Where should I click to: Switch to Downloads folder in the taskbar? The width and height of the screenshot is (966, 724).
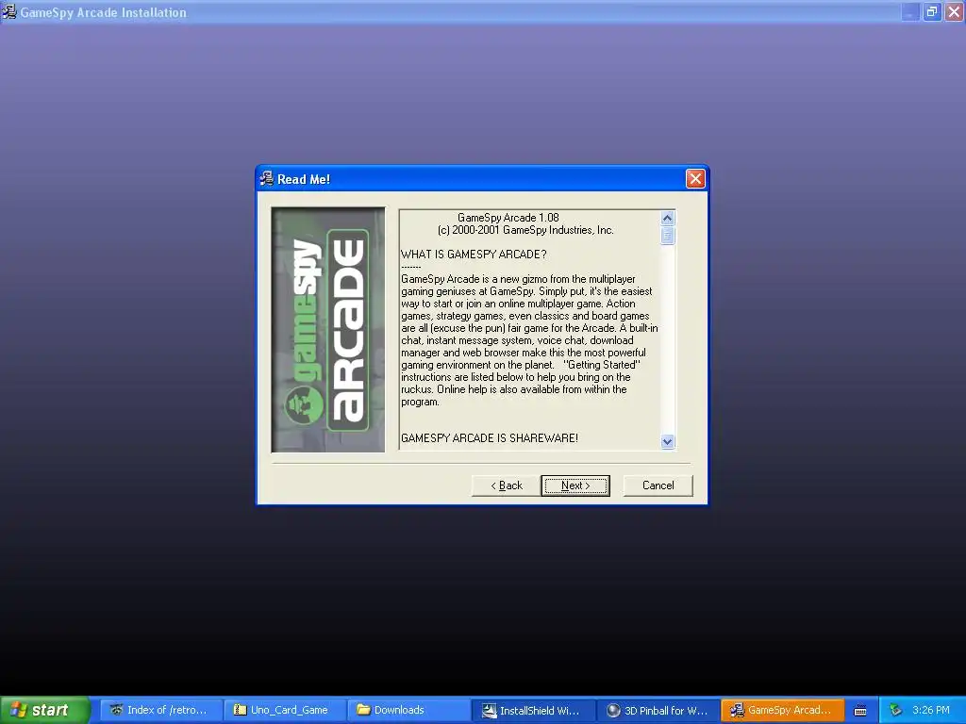[x=408, y=710]
